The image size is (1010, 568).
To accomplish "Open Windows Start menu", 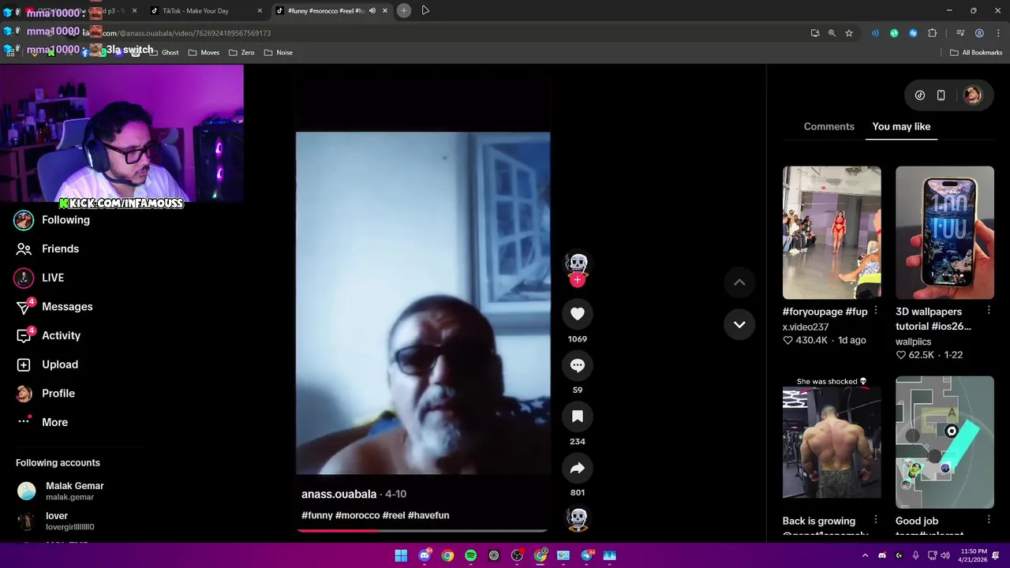I will (401, 556).
